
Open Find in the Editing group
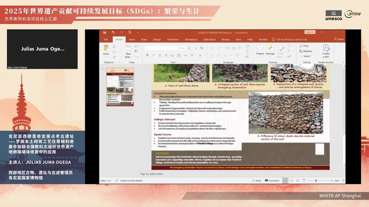coord(304,46)
